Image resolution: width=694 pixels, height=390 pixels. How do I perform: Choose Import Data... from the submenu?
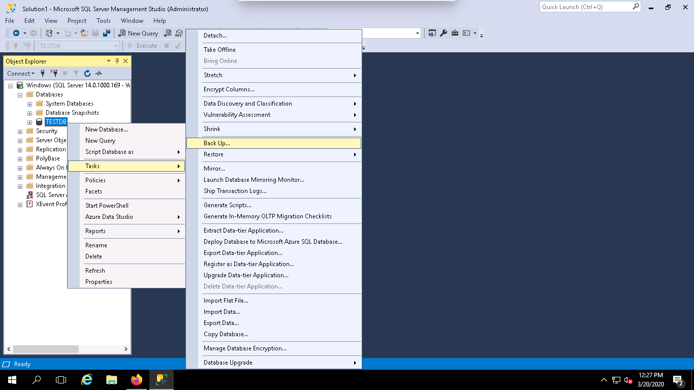pos(274,312)
